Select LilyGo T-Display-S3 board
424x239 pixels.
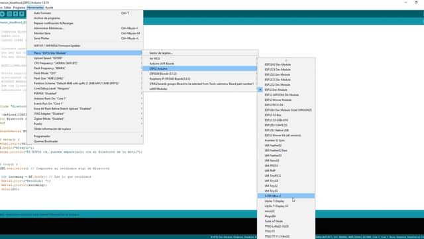pos(286,206)
